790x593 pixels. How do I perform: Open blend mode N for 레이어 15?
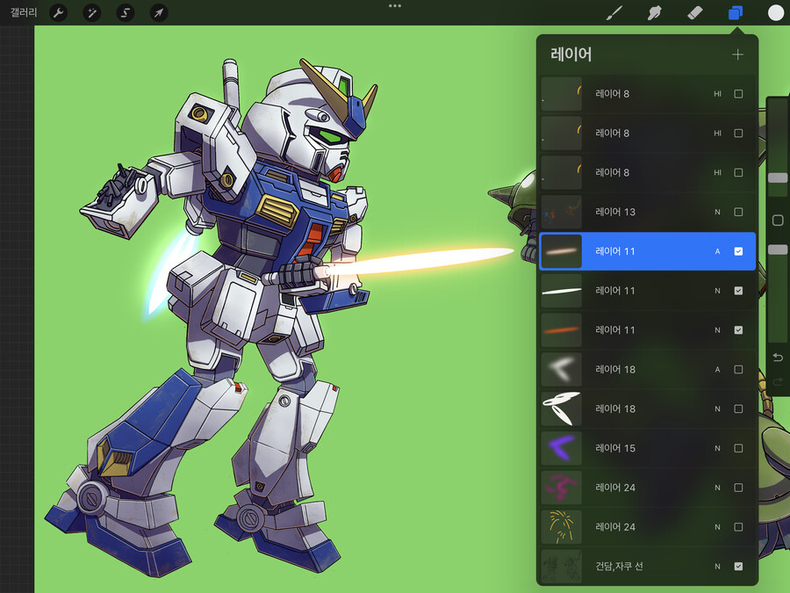[717, 448]
